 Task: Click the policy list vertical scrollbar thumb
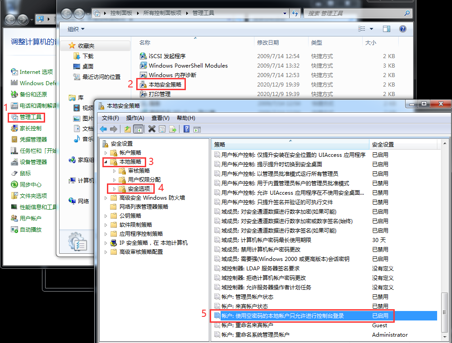[444, 312]
